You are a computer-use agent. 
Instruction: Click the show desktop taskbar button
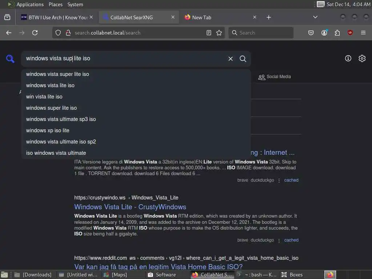click(x=4, y=275)
